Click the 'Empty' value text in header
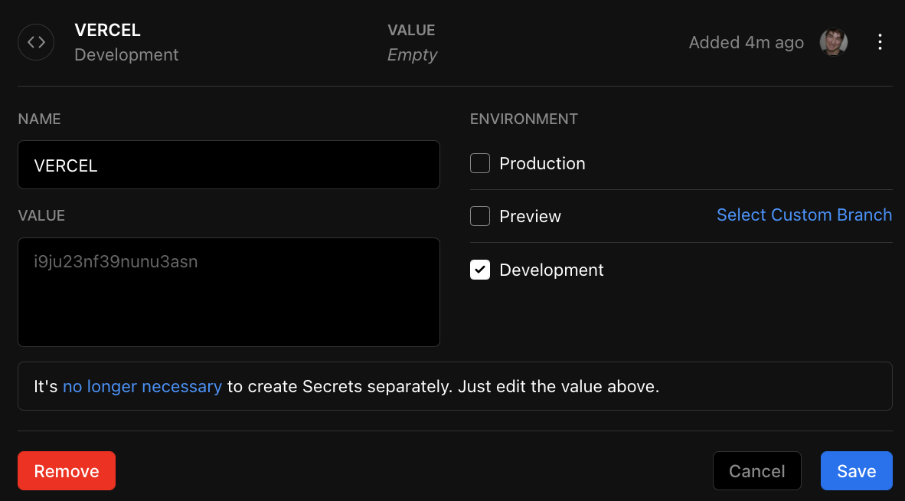Screen dimensions: 905x501 pos(412,55)
